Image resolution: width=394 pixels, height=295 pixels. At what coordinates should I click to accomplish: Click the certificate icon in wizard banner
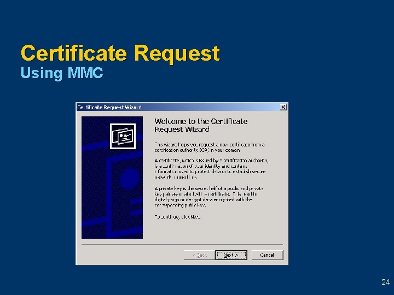coord(123,136)
